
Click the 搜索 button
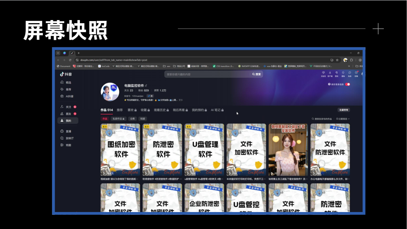pyautogui.click(x=256, y=74)
